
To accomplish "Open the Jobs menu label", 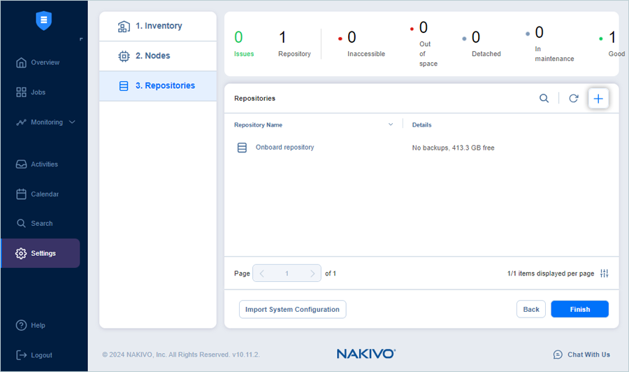I will pyautogui.click(x=38, y=92).
